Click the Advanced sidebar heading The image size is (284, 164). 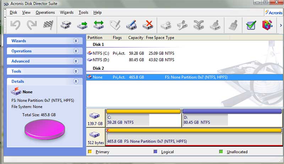coord(20,61)
